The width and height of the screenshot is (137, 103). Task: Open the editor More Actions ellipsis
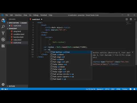coord(135,19)
